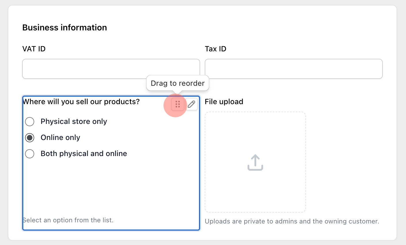Image resolution: width=406 pixels, height=245 pixels.
Task: Click the upload arrow icon in File upload
Action: 255,162
